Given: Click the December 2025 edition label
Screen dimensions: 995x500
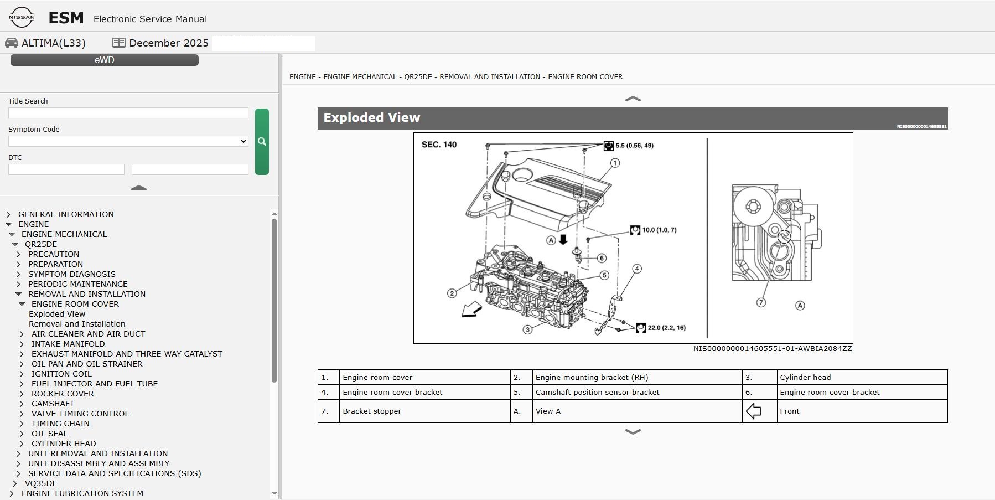Looking at the screenshot, I should [x=169, y=43].
